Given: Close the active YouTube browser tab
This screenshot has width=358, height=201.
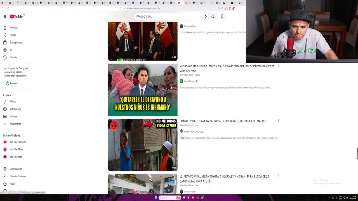Looking at the screenshot, I should [x=182, y=3].
